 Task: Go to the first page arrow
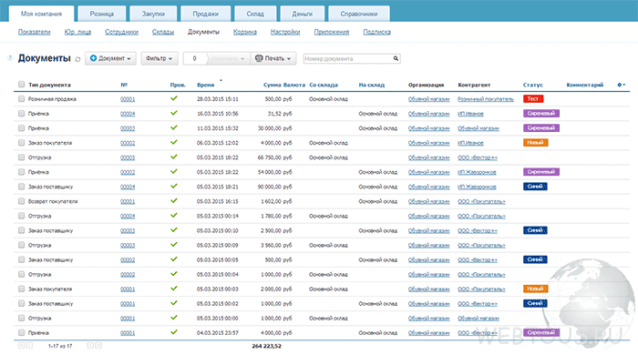pos(21,346)
